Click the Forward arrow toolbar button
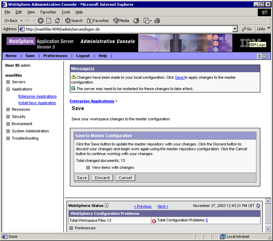 pyautogui.click(x=27, y=21)
